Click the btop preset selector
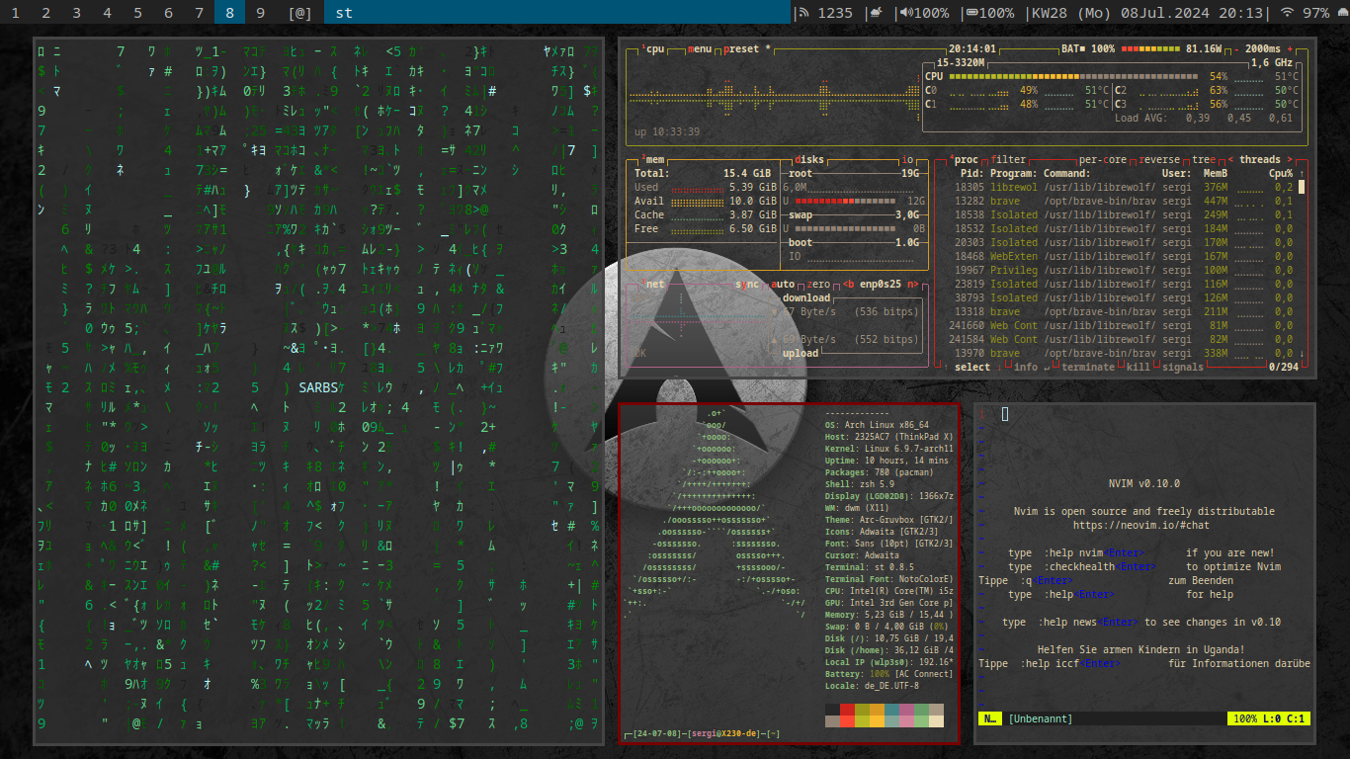 [x=747, y=48]
